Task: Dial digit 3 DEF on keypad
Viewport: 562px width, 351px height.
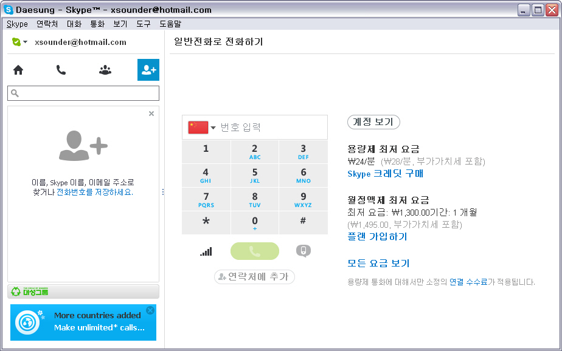Action: (x=304, y=152)
